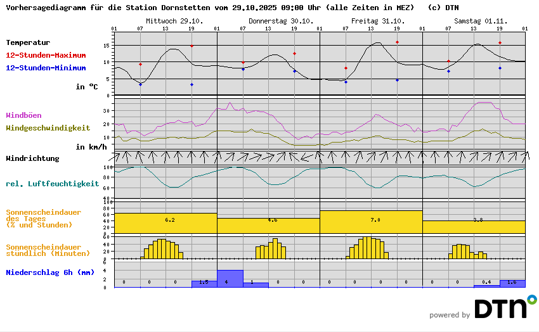Screen dimensions: 539x332
Task: Click the rel. Luftfeuchtigkeit legend label
Action: coord(52,184)
